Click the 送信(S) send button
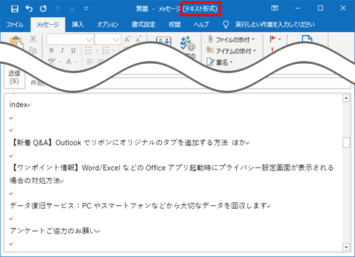Viewport: 355px width, 257px height. 14,77
